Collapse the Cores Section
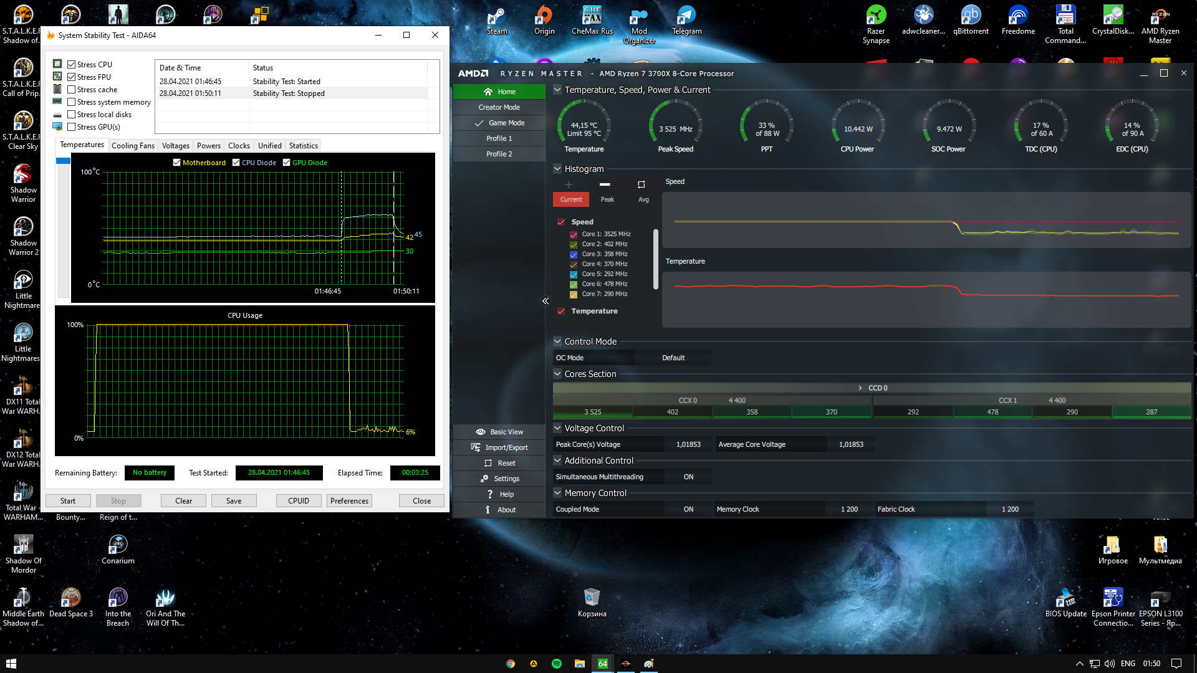The height and width of the screenshot is (673, 1197). (557, 373)
